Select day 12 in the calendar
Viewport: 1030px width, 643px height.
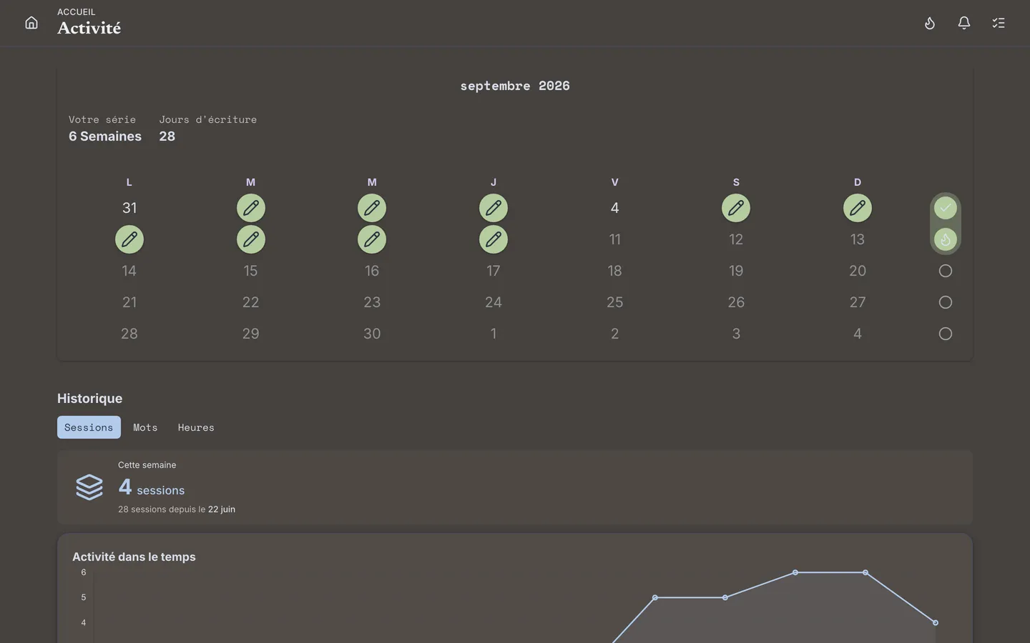[736, 239]
